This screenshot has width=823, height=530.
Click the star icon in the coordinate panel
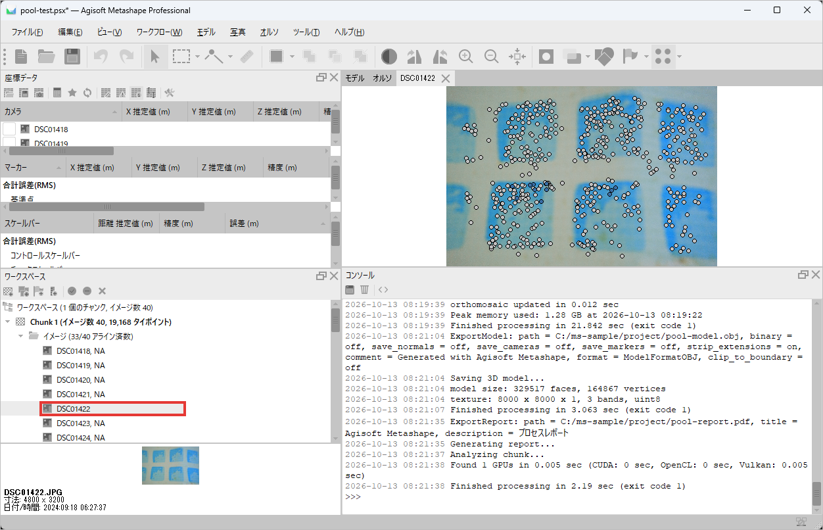(x=72, y=93)
